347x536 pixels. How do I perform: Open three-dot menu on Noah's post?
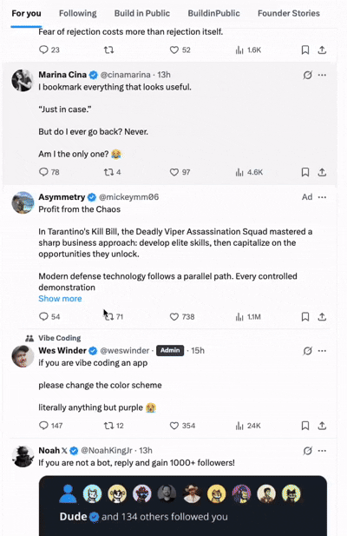[x=322, y=451]
